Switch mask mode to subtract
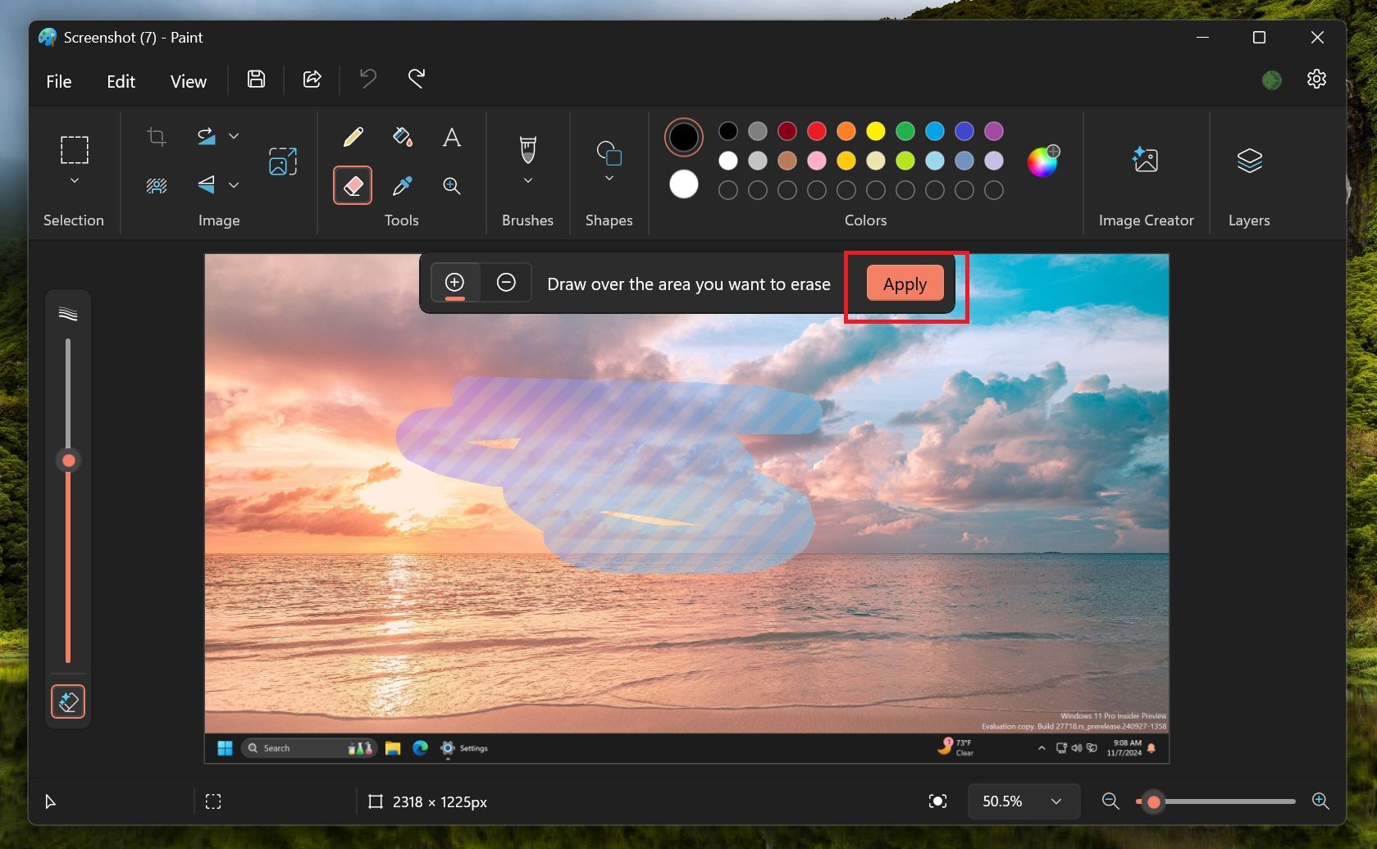 click(x=506, y=283)
